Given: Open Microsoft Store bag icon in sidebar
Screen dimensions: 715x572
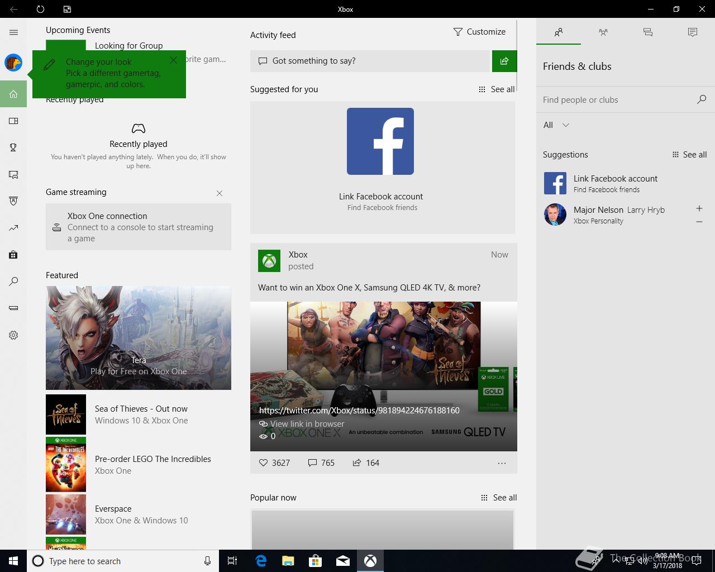Looking at the screenshot, I should pyautogui.click(x=13, y=255).
